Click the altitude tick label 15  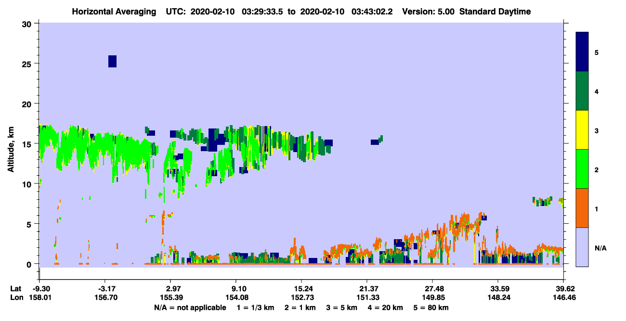click(x=27, y=144)
